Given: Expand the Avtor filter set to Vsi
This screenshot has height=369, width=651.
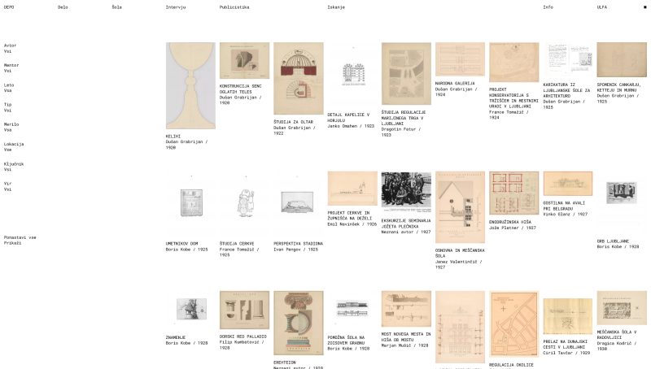Looking at the screenshot, I should [x=10, y=49].
